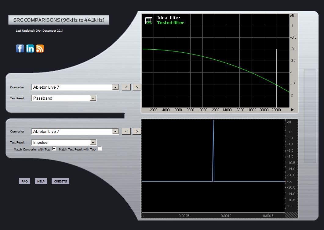Open the FAQ page

coord(25,181)
